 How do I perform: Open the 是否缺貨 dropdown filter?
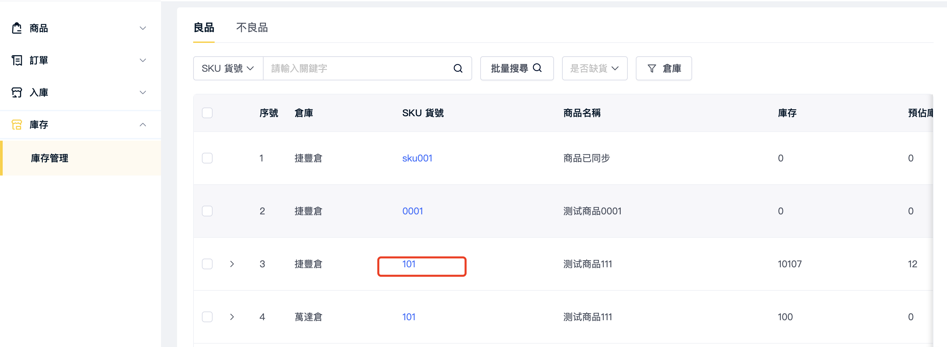pyautogui.click(x=595, y=68)
